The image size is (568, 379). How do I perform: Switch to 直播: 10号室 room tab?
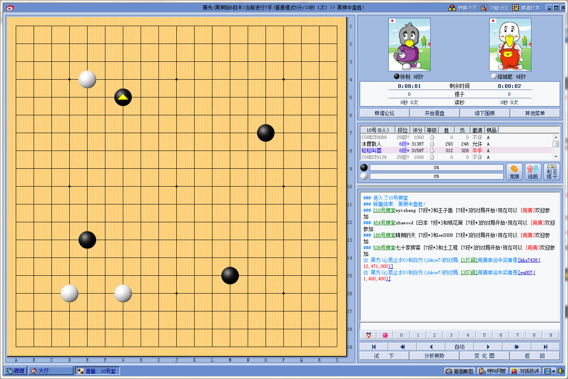97,371
